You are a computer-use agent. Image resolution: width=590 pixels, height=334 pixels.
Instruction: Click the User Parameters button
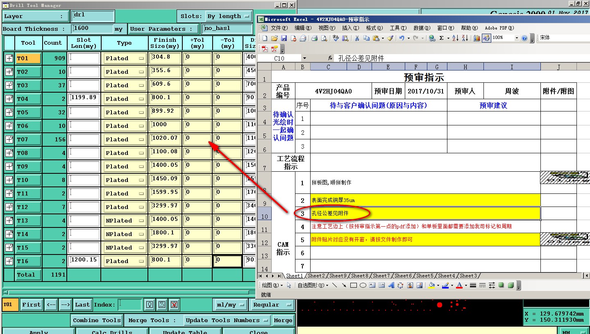[163, 29]
